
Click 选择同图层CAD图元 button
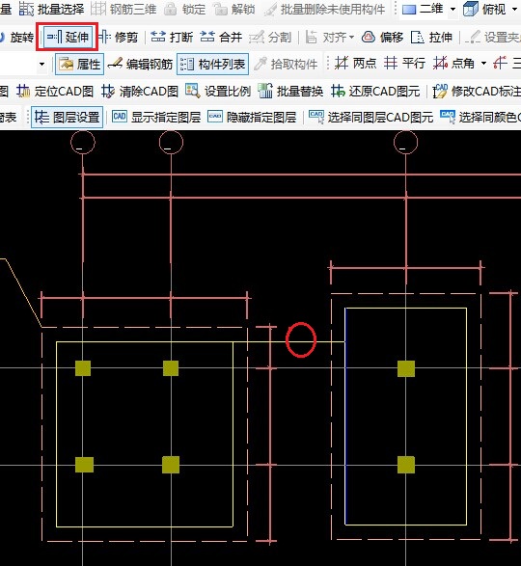pos(371,117)
